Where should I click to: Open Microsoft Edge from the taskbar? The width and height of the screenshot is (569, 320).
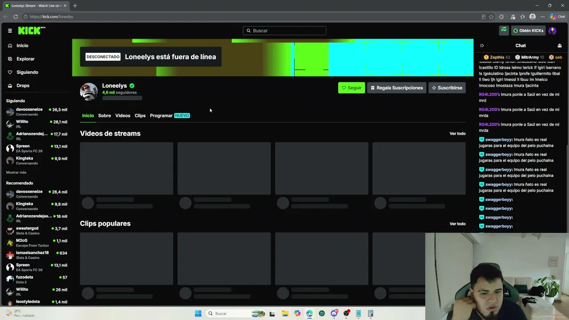(x=309, y=313)
